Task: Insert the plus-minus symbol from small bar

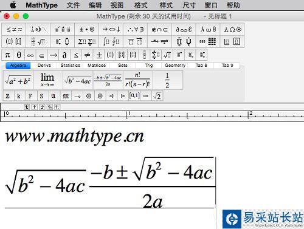Action: 98,55
